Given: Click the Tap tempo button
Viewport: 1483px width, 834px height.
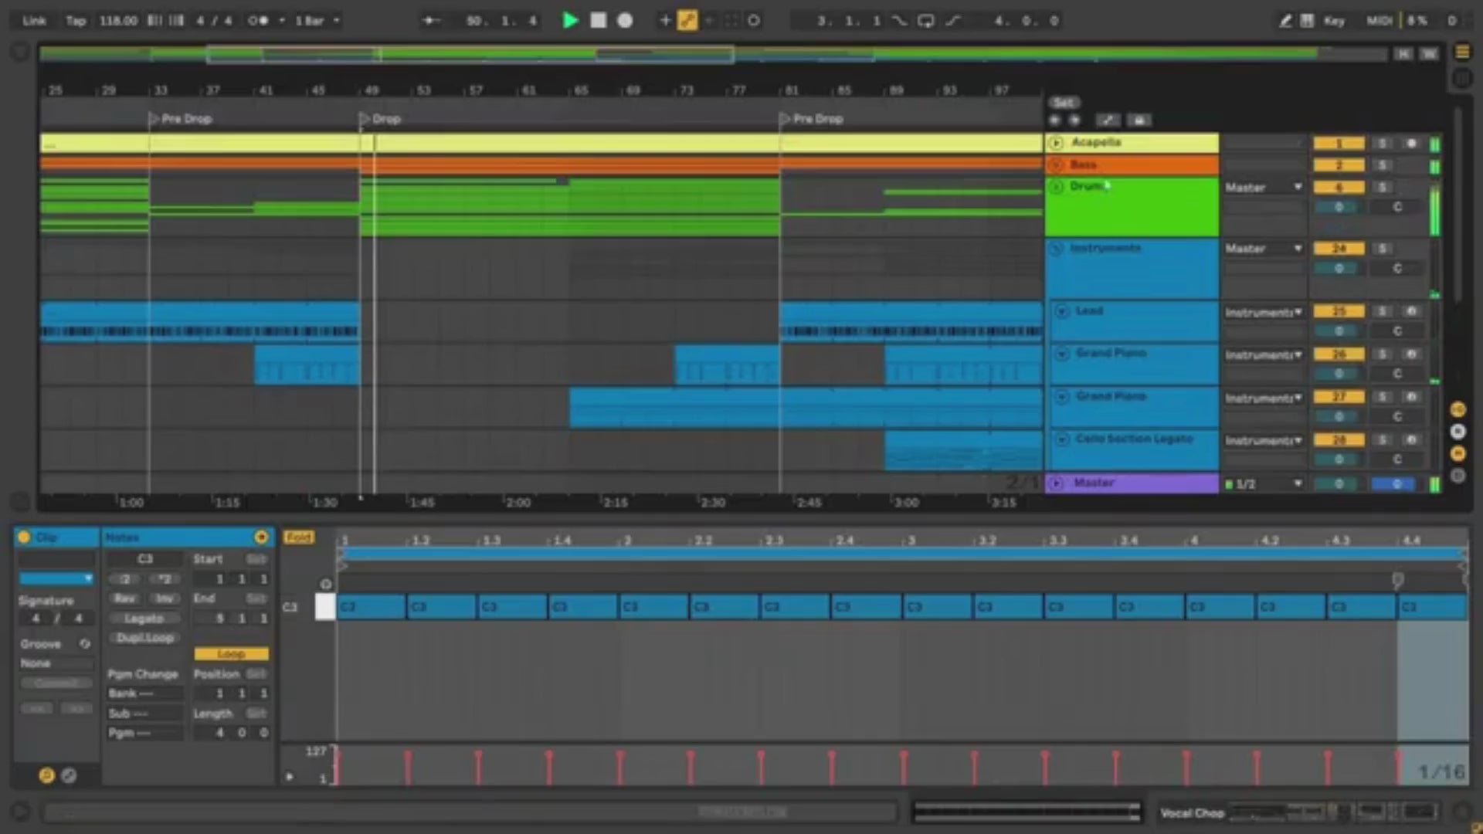Looking at the screenshot, I should pyautogui.click(x=76, y=21).
